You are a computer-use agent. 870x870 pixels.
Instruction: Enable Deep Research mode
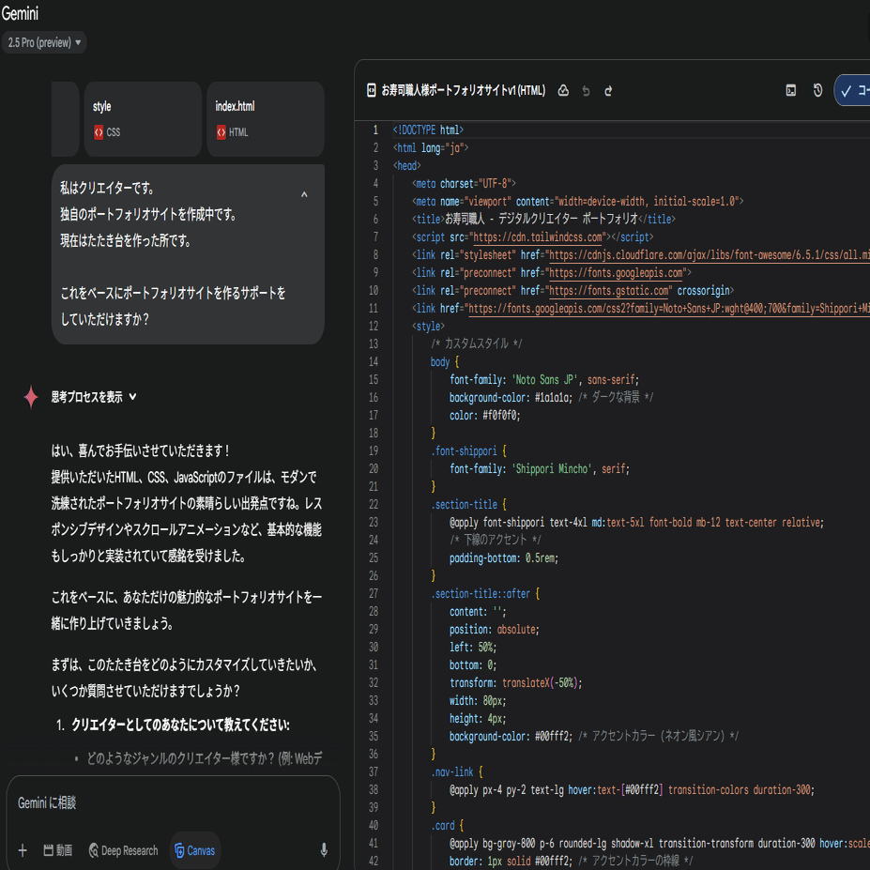point(123,850)
